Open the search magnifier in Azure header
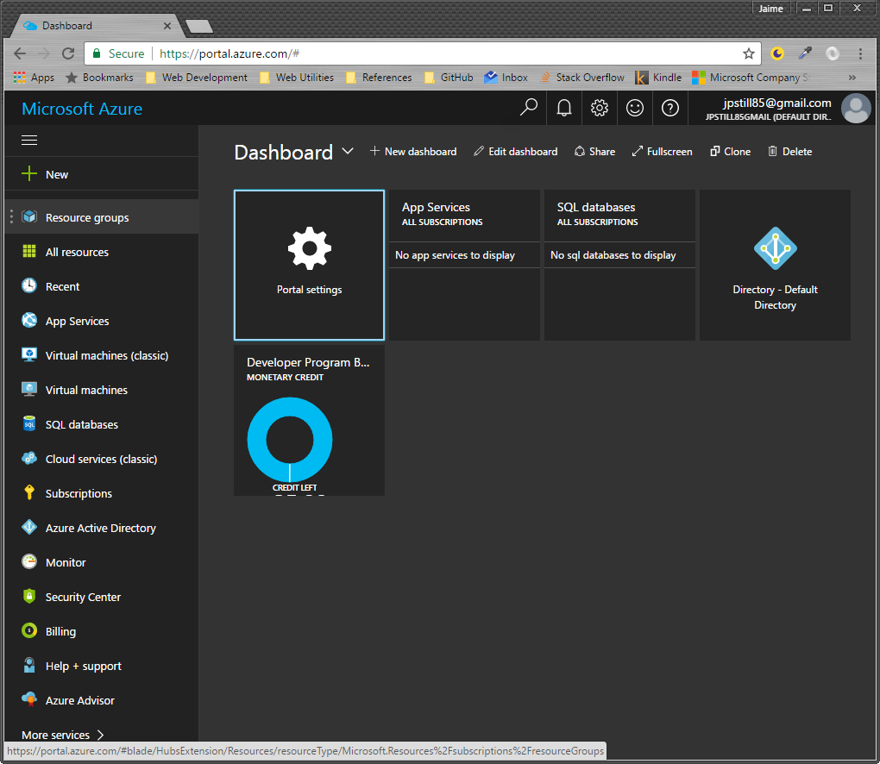This screenshot has height=764, width=880. [529, 108]
